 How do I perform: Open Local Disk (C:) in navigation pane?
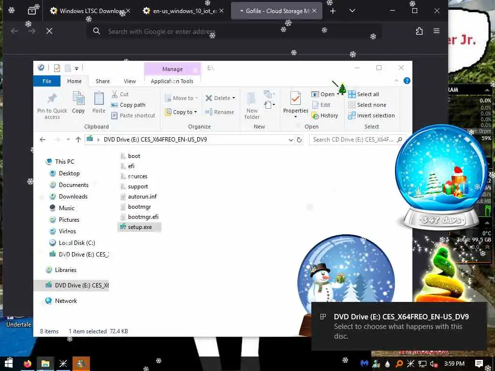pos(73,243)
